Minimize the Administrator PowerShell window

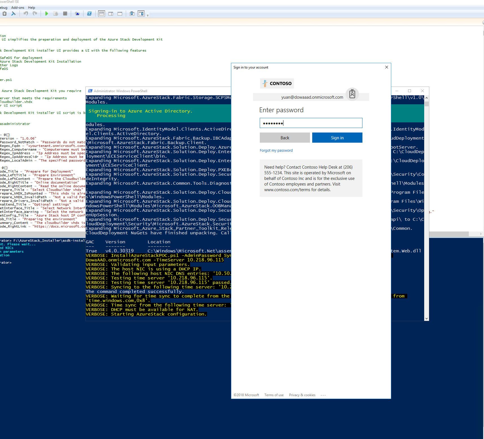[x=397, y=91]
